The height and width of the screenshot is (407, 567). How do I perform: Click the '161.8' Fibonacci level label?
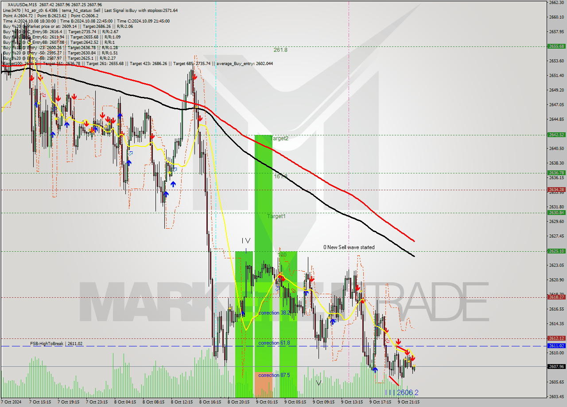tap(280, 176)
